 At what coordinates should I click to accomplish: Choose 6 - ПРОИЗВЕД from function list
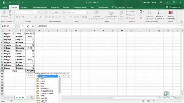[47, 88]
